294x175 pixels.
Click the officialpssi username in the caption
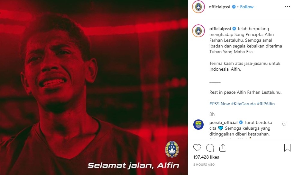point(220,29)
